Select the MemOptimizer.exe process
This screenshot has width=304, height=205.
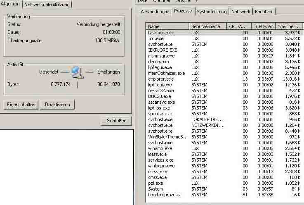pyautogui.click(x=224, y=73)
